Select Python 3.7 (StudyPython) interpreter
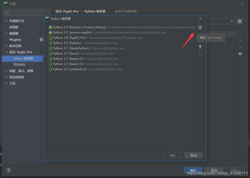Viewport: 250px width, 178px height. click(122, 48)
